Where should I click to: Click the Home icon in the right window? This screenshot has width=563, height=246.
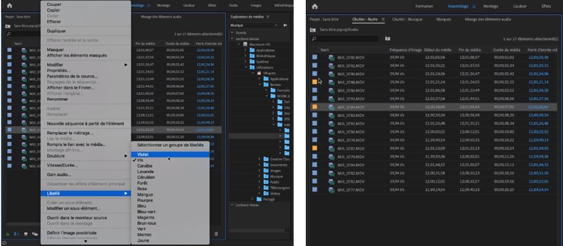[314, 6]
